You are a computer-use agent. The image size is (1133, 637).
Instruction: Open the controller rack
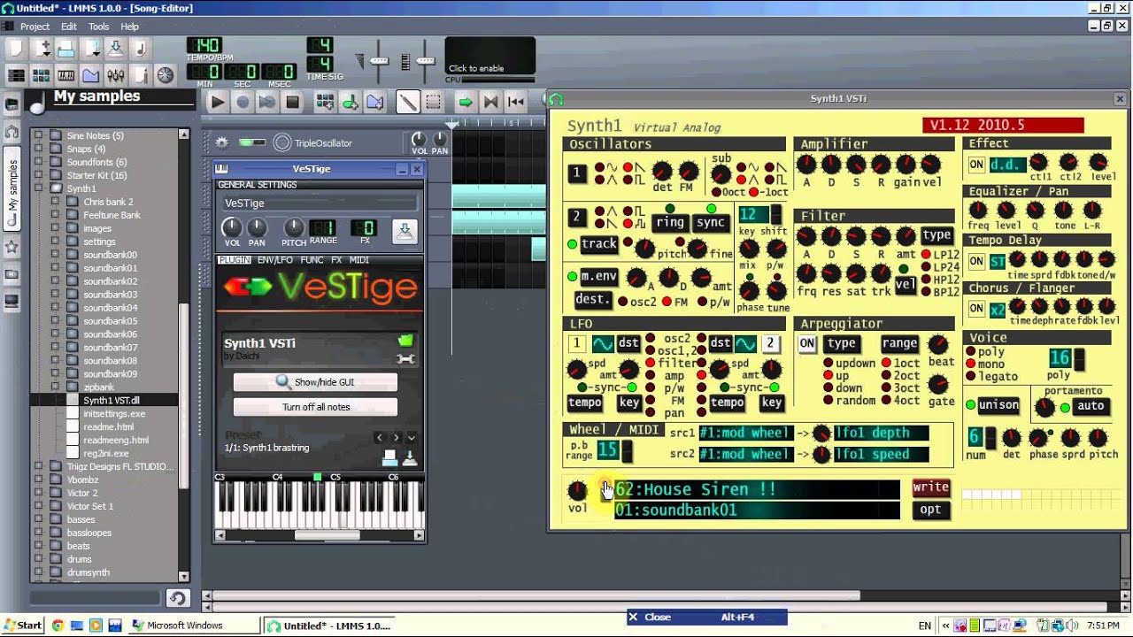click(x=165, y=75)
